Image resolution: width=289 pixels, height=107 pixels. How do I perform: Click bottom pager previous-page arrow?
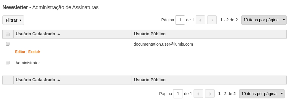[198, 94]
